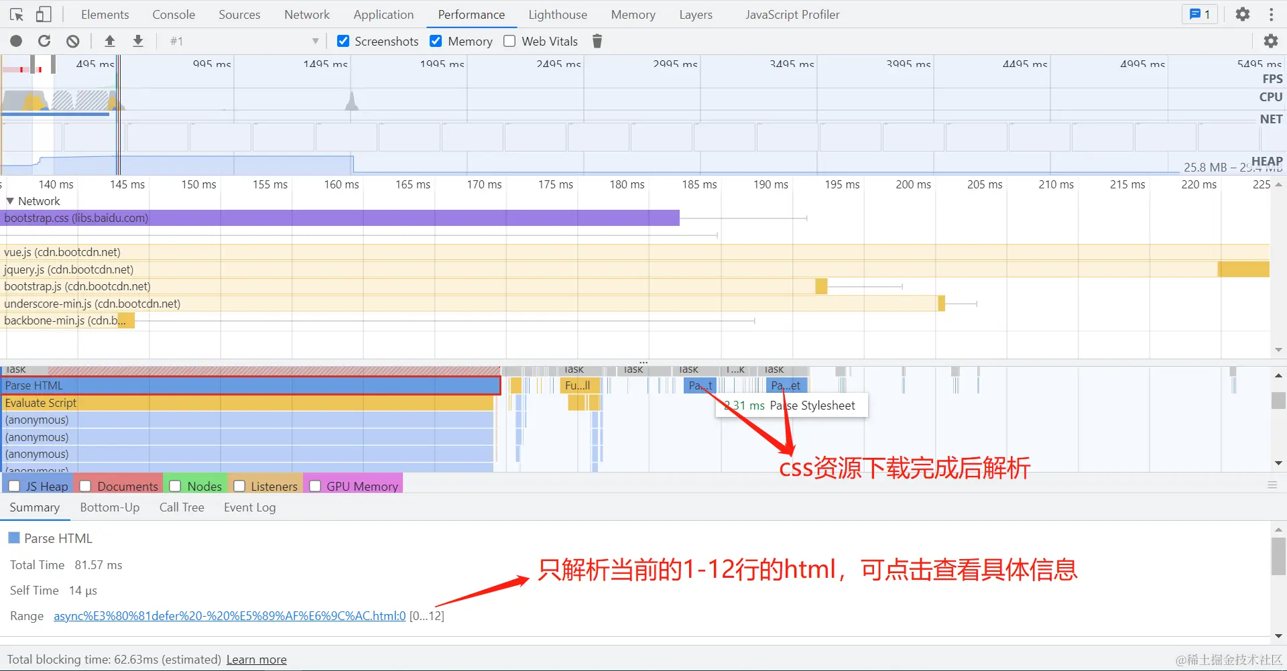Save the profile using the download arrow
The image size is (1287, 671).
click(138, 41)
